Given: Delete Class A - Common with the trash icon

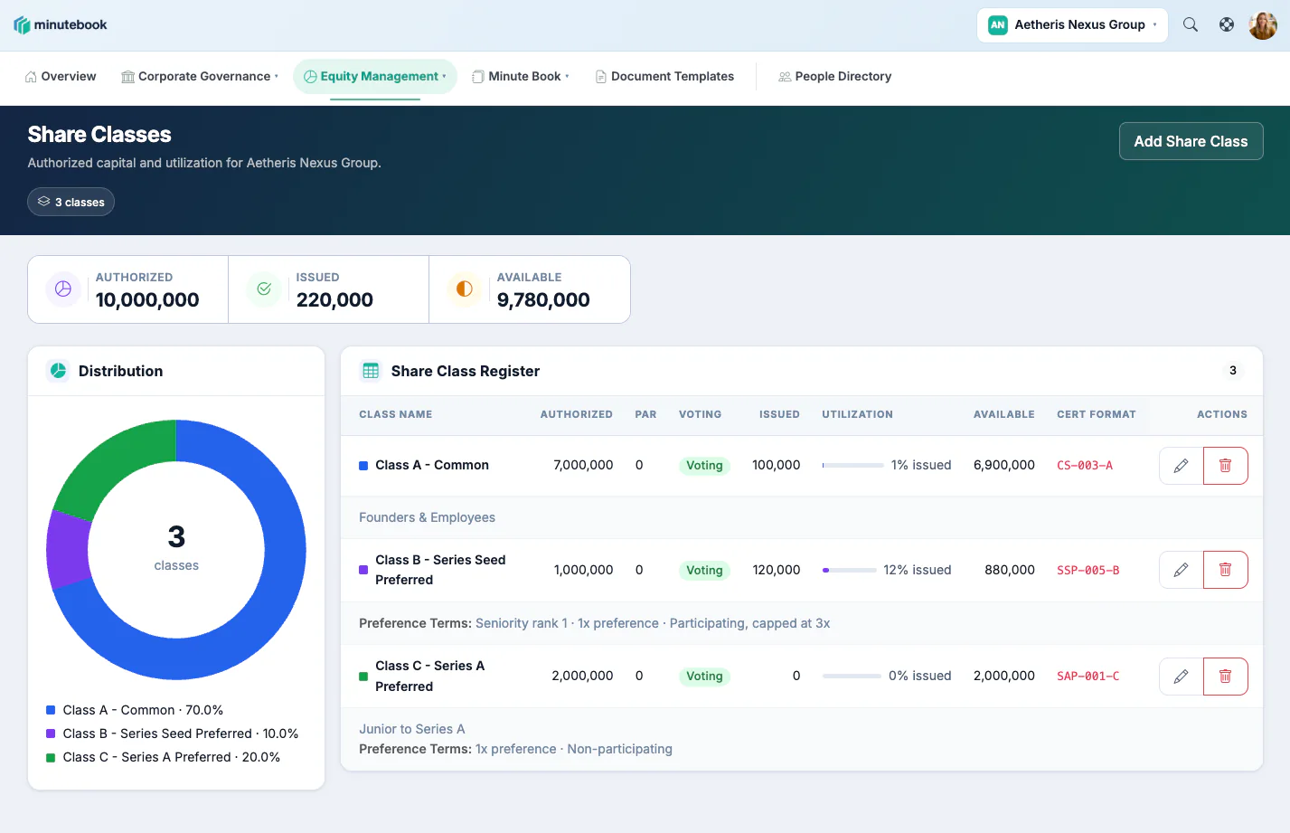Looking at the screenshot, I should click(x=1226, y=466).
